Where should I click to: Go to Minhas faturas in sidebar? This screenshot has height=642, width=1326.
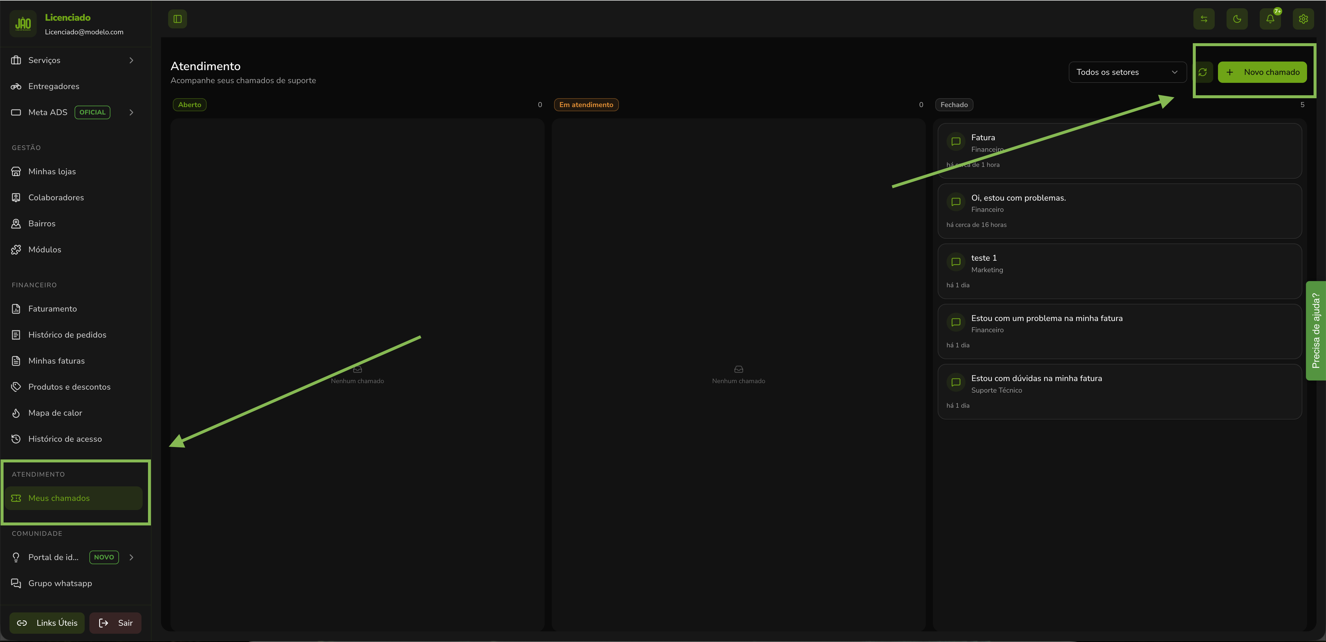[x=56, y=361]
